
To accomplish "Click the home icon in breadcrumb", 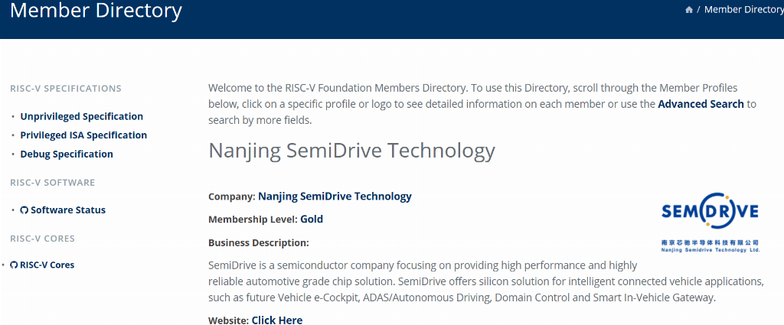I will pyautogui.click(x=689, y=10).
